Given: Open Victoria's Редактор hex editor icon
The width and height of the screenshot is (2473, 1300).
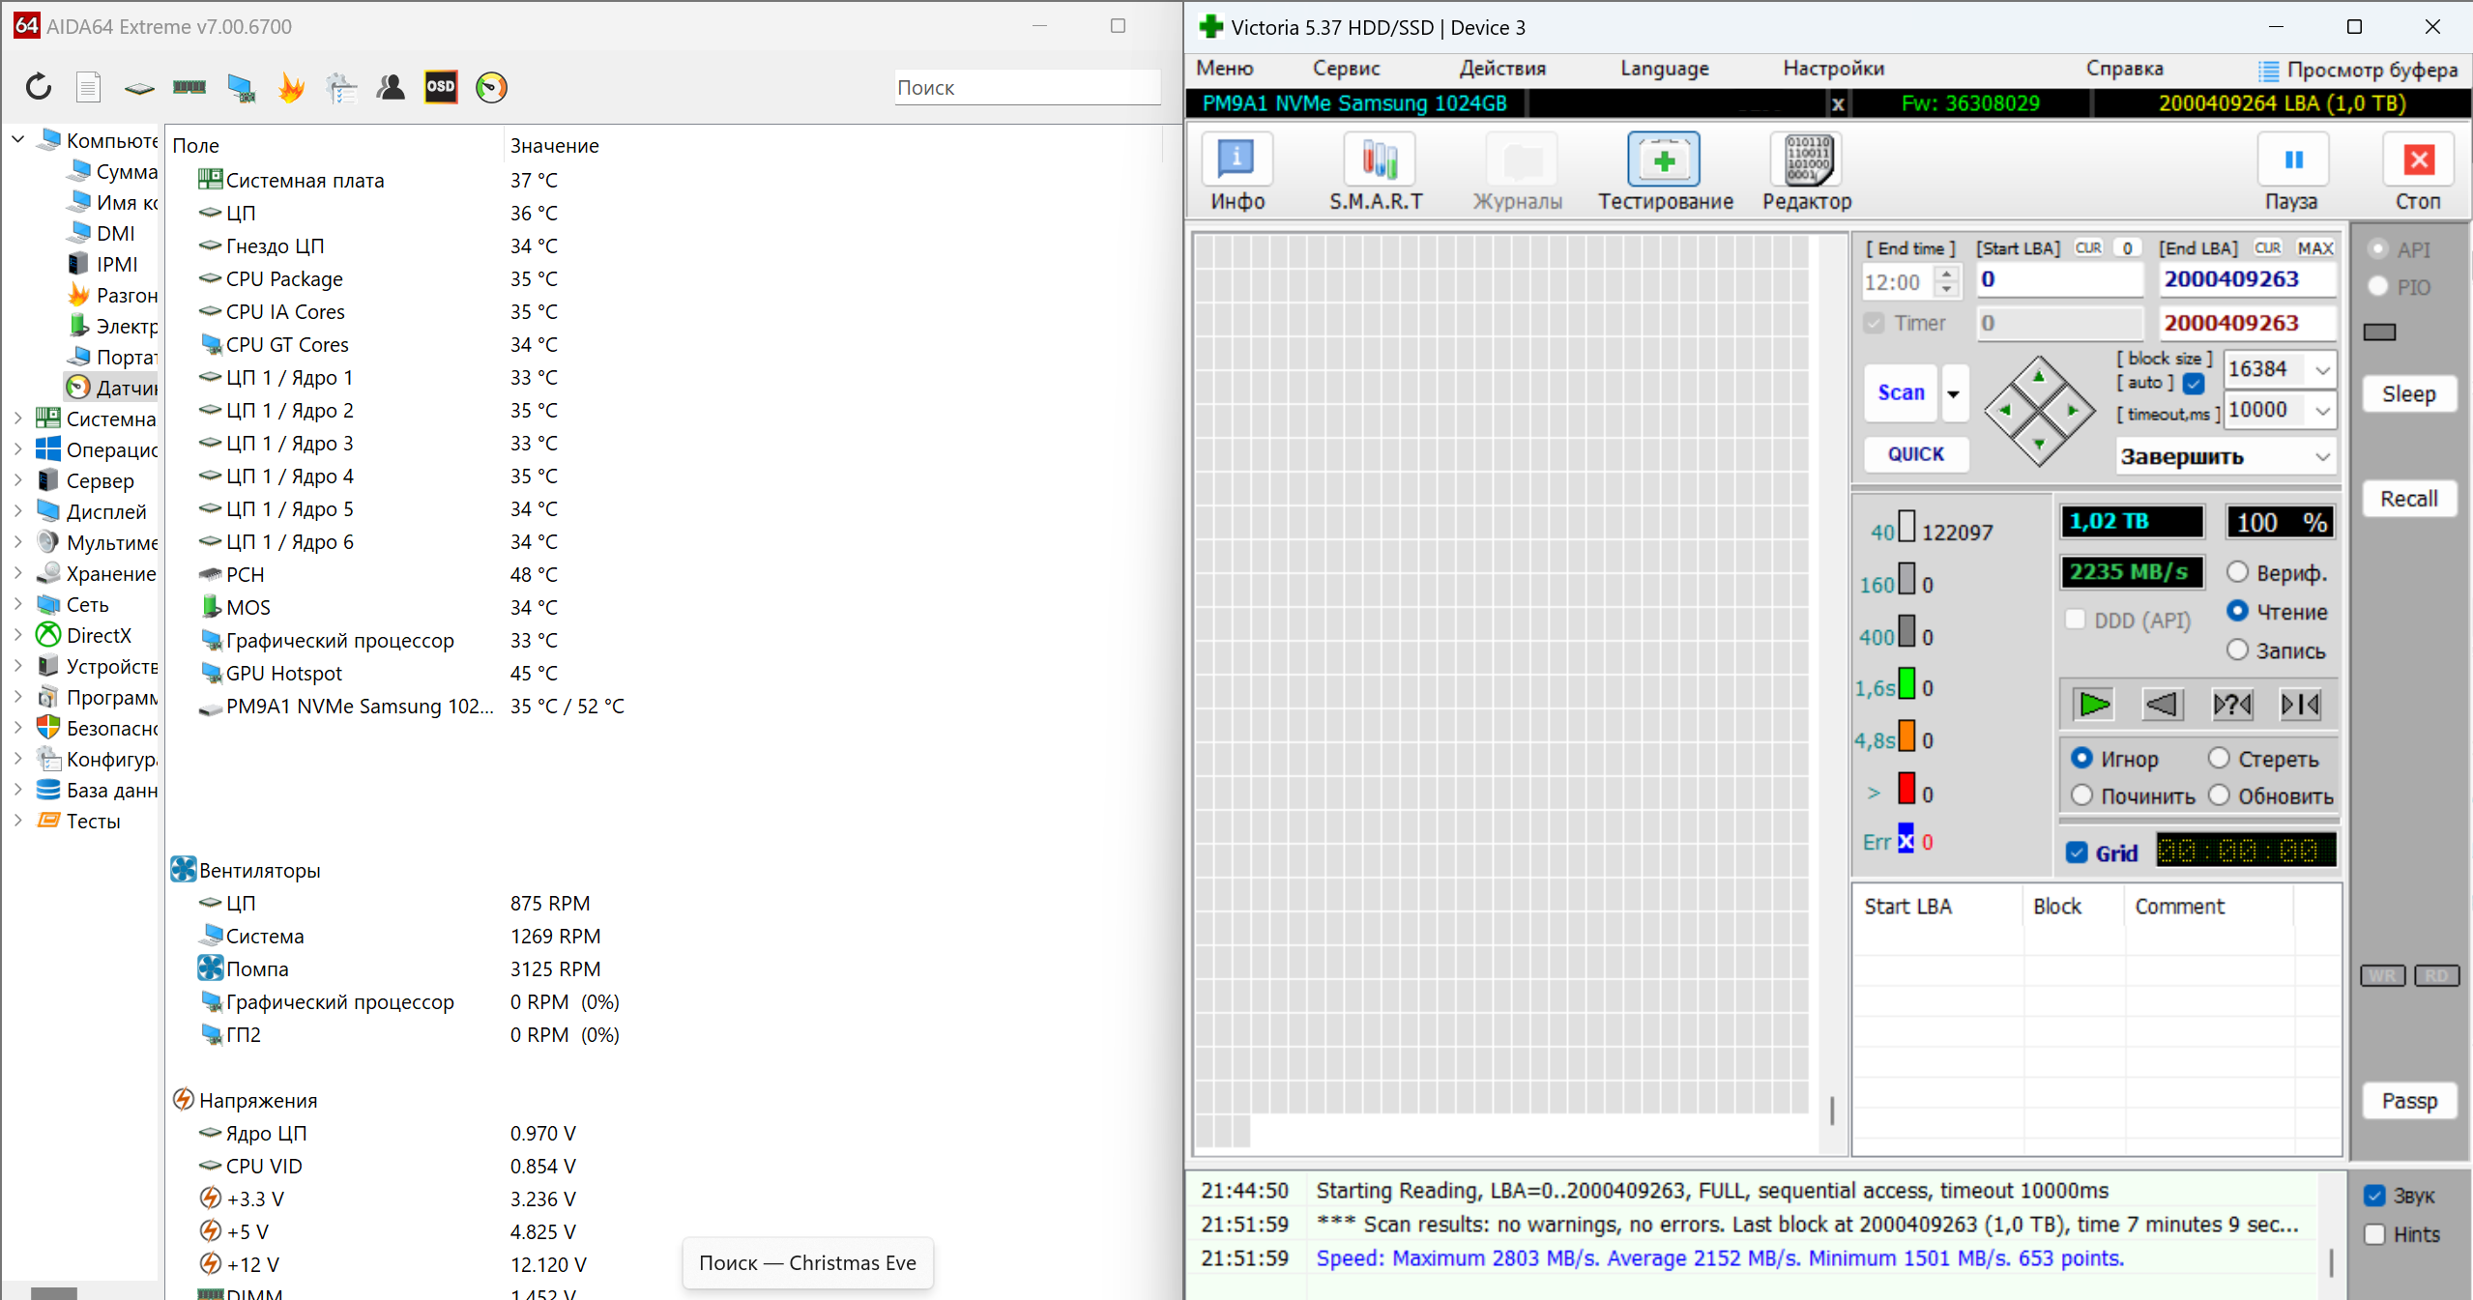Looking at the screenshot, I should 1807,160.
